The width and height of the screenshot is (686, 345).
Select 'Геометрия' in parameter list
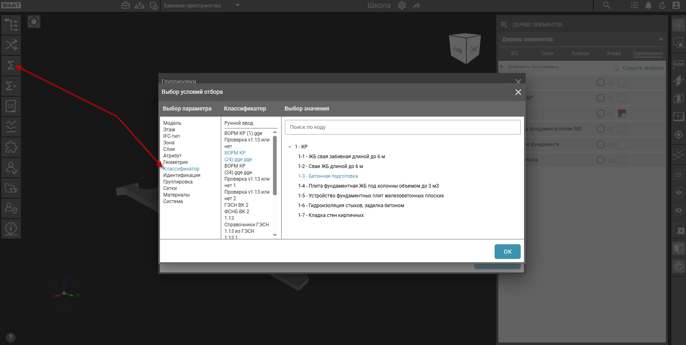pos(175,162)
